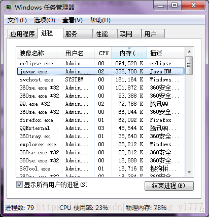Open the 性能 tab
Image resolution: width=209 pixels, height=217 pixels.
pyautogui.click(x=105, y=34)
